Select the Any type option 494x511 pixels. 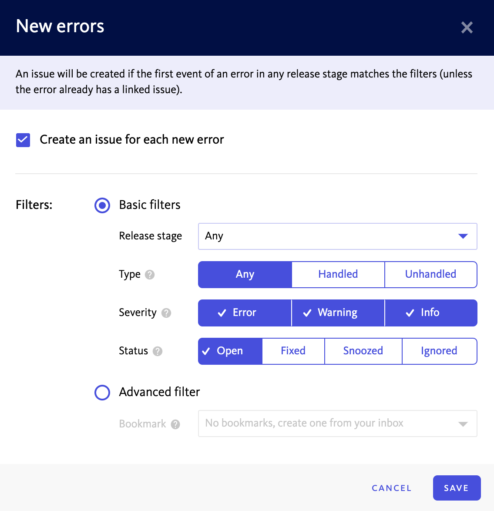[245, 274]
